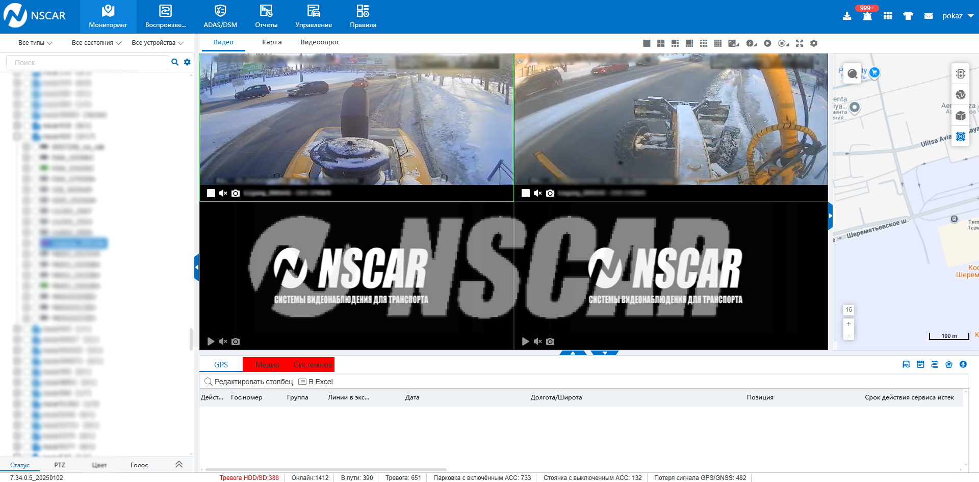Viewport: 979px width, 482px height.
Task: Open the map search tool
Action: coord(852,74)
